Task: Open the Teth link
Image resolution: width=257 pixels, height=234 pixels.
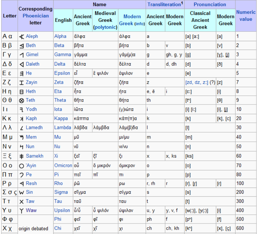Action: pyautogui.click(x=30, y=100)
